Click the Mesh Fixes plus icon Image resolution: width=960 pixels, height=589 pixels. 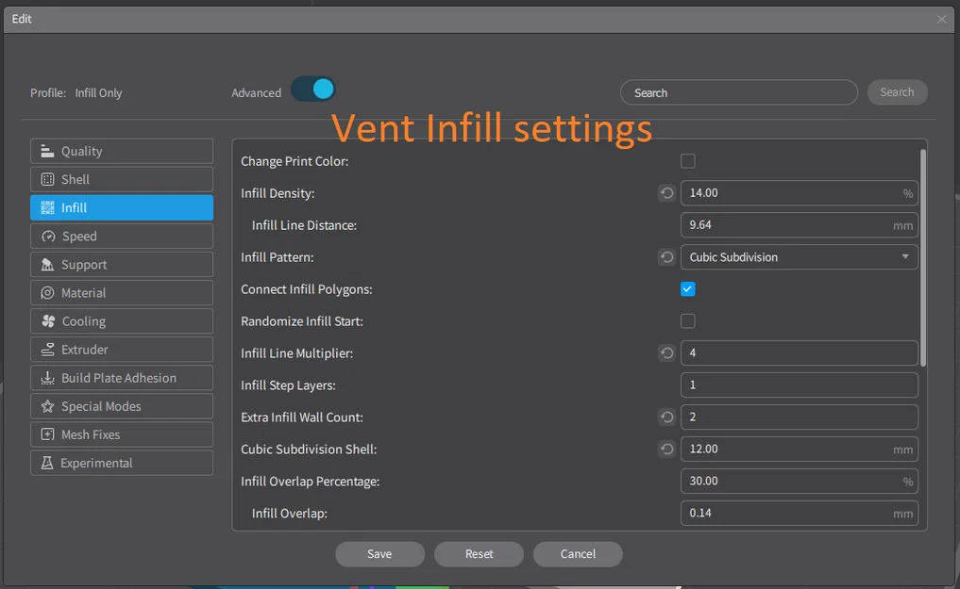47,434
